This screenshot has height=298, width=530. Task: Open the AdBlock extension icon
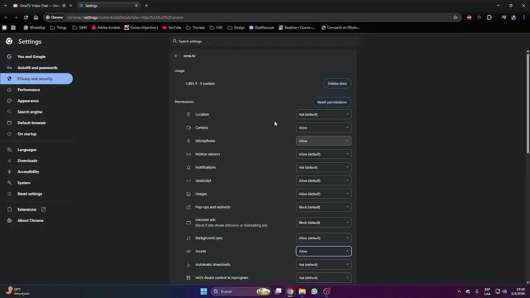(x=469, y=17)
